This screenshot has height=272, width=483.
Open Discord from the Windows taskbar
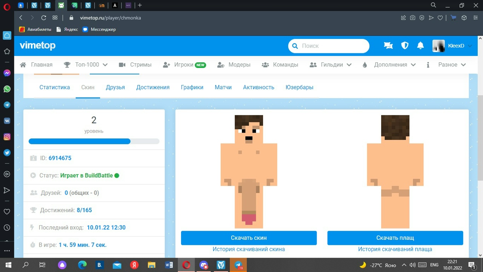(203, 265)
